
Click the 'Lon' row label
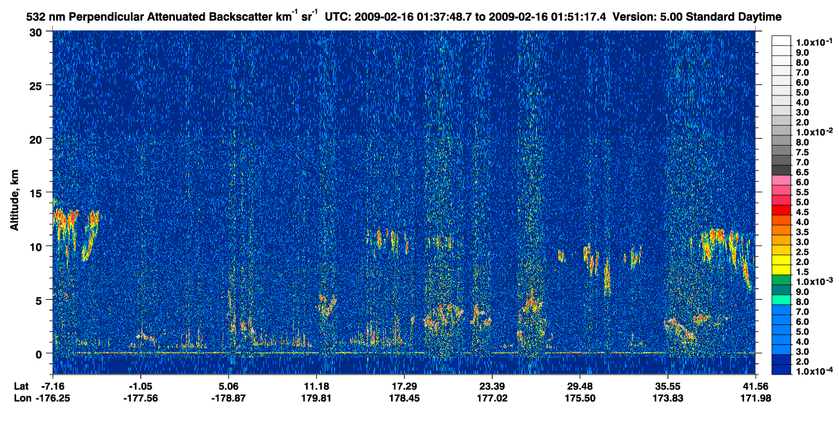coord(21,398)
